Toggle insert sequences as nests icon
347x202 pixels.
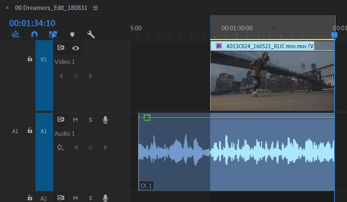(16, 34)
